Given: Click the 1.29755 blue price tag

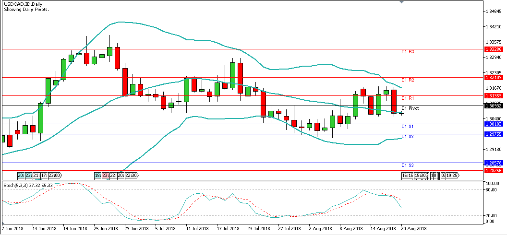Looking at the screenshot, I should [494, 134].
